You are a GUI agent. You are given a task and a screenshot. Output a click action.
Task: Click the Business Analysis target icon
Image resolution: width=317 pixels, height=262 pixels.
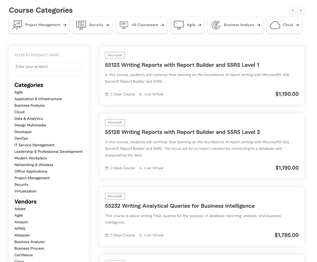[216, 25]
